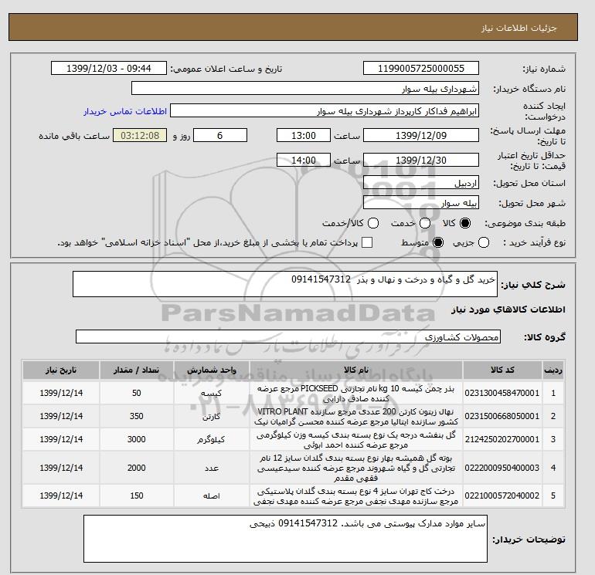This screenshot has height=575, width=595.
Task: Click the quantity cell 150
Action: pos(137,496)
